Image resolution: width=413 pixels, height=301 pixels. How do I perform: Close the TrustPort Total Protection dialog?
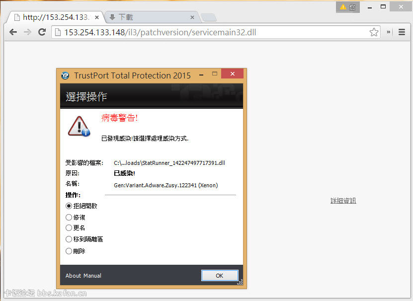tap(232, 74)
